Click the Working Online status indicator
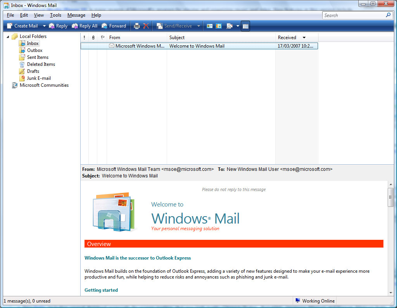 click(x=315, y=301)
